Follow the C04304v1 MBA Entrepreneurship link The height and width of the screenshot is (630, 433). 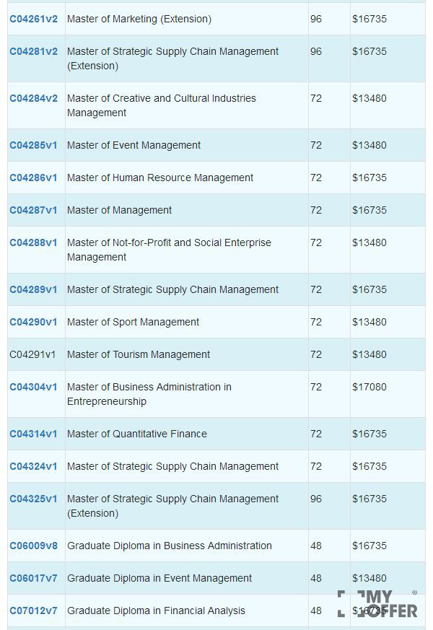pyautogui.click(x=33, y=387)
